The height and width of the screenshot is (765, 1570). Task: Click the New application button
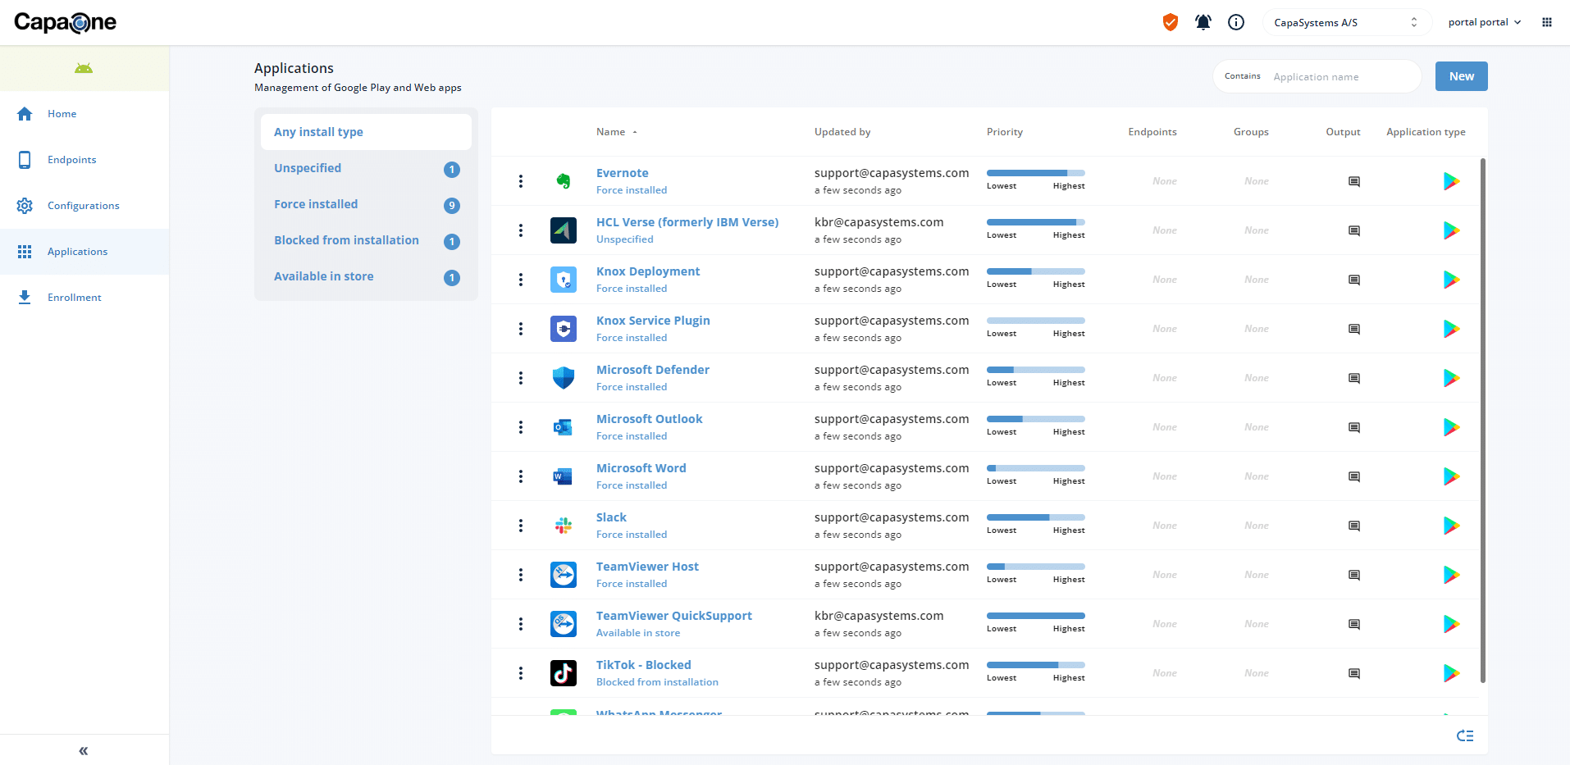pyautogui.click(x=1461, y=76)
